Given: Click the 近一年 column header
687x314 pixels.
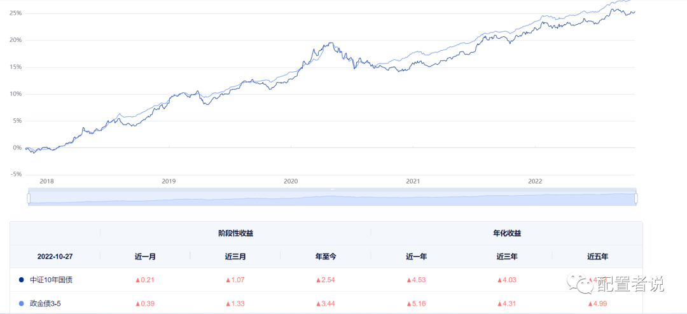Looking at the screenshot, I should pos(416,257).
